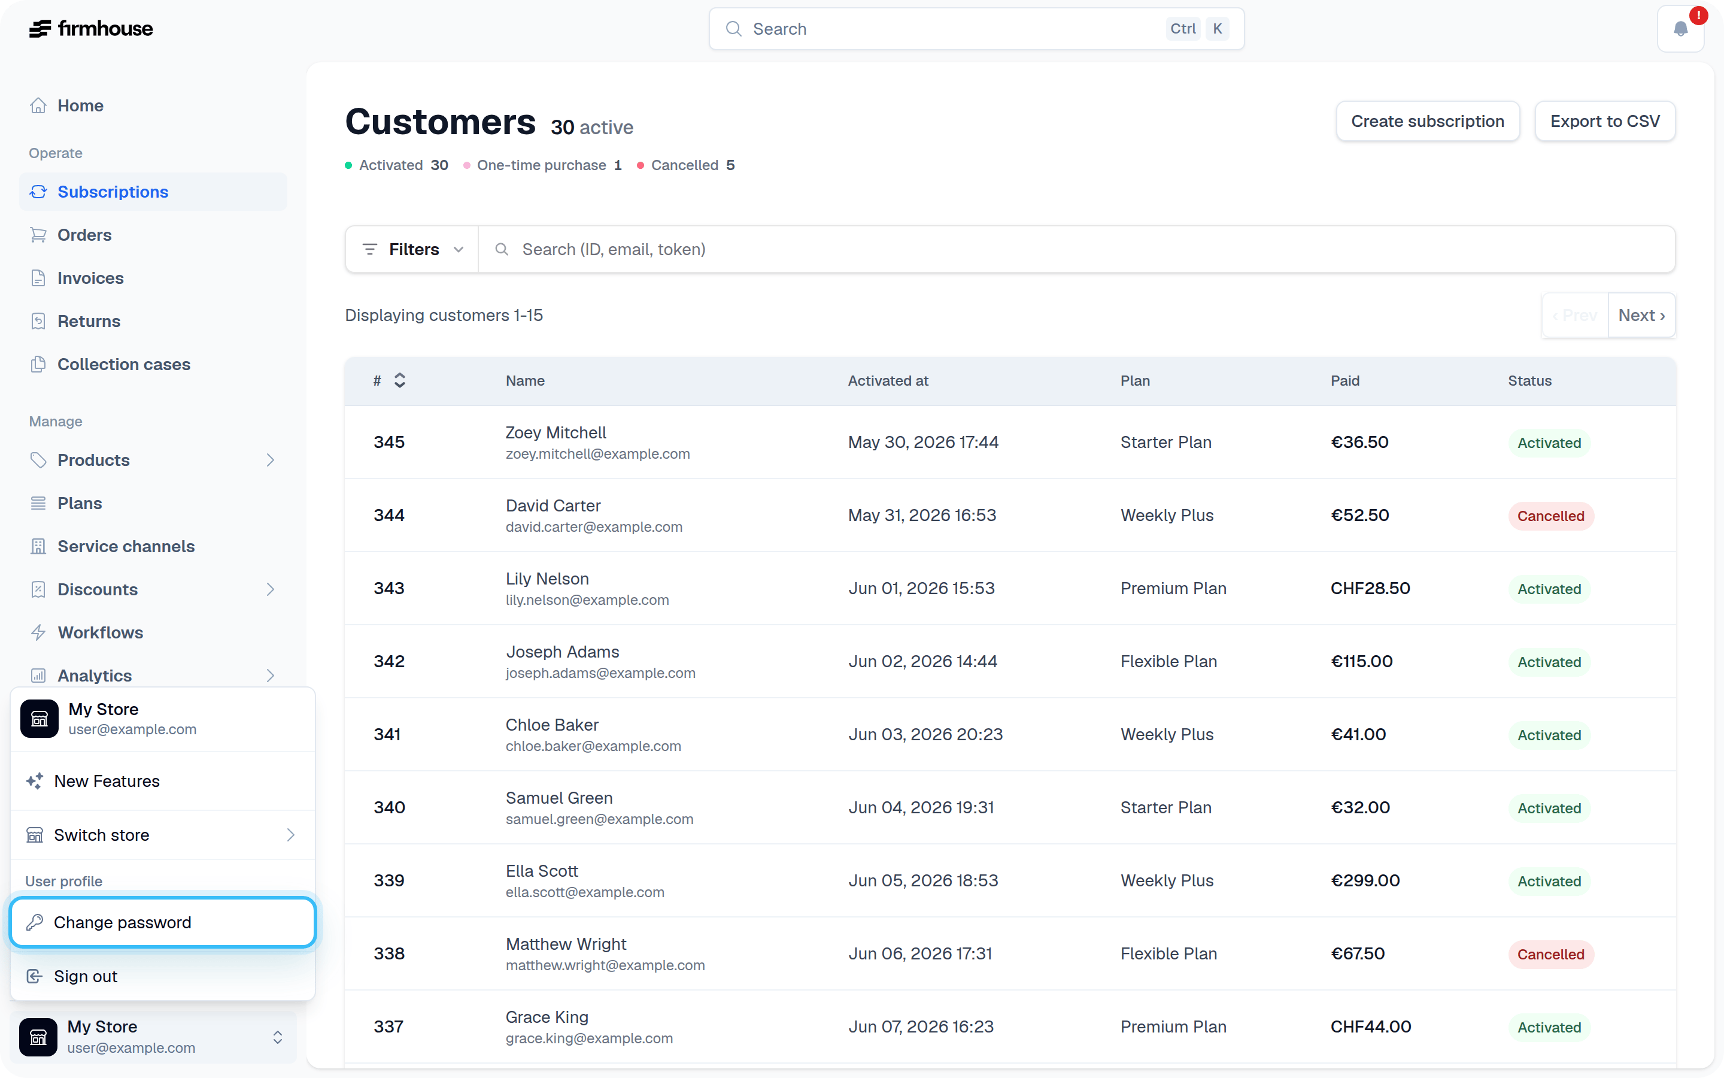This screenshot has width=1724, height=1078.
Task: Expand the Products submenu chevron
Action: pos(270,460)
